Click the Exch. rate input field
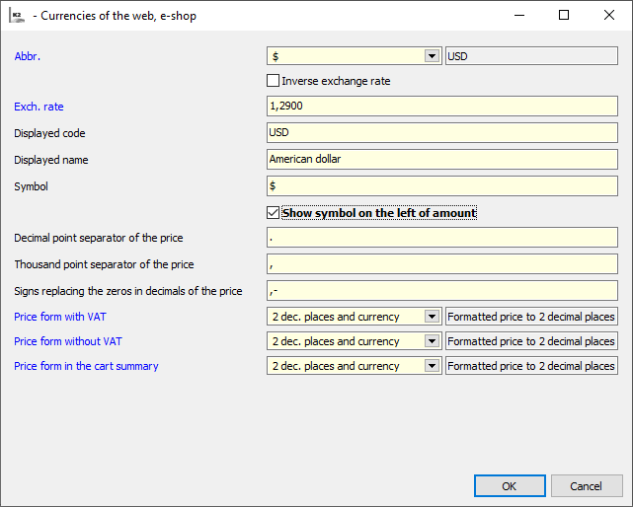 pyautogui.click(x=441, y=107)
